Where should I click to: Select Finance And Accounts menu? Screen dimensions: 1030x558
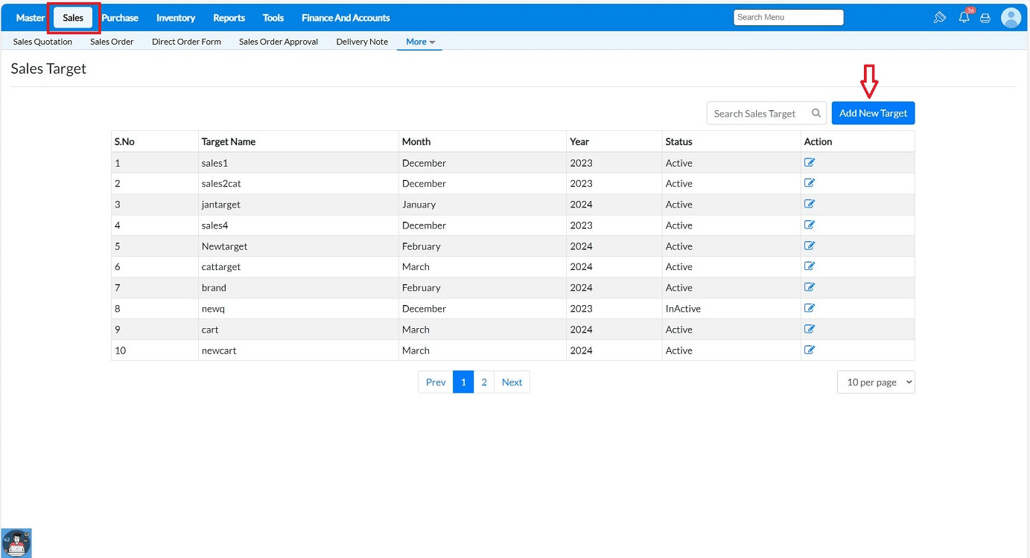[x=346, y=18]
